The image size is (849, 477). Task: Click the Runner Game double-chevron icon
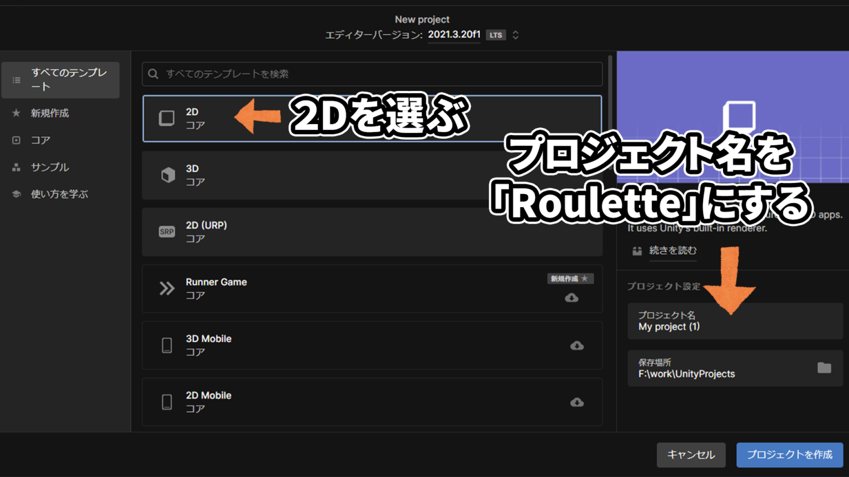point(166,288)
